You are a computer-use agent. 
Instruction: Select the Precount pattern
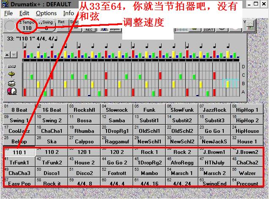[247, 182]
